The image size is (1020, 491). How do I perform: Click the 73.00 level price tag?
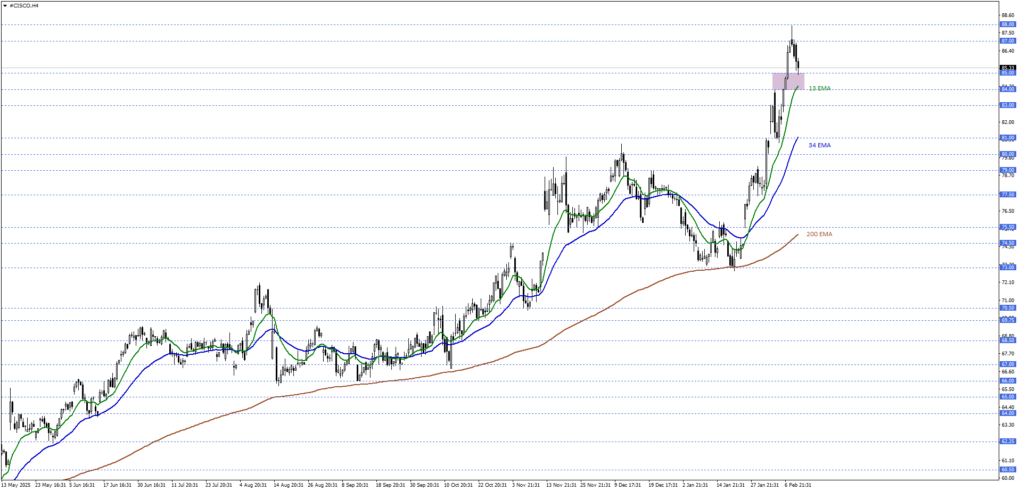point(1008,268)
